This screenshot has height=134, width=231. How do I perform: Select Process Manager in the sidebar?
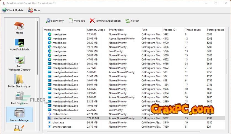click(x=19, y=115)
